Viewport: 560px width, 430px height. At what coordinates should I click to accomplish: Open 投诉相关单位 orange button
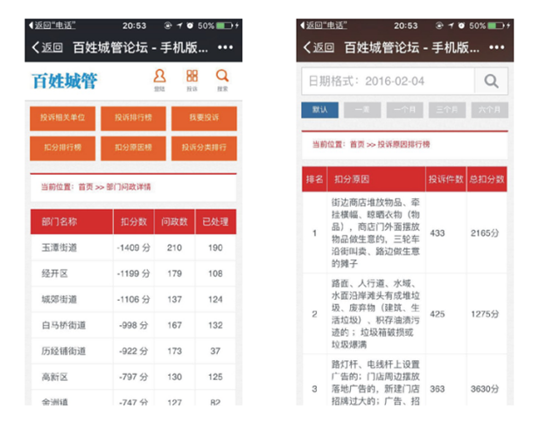click(x=63, y=118)
